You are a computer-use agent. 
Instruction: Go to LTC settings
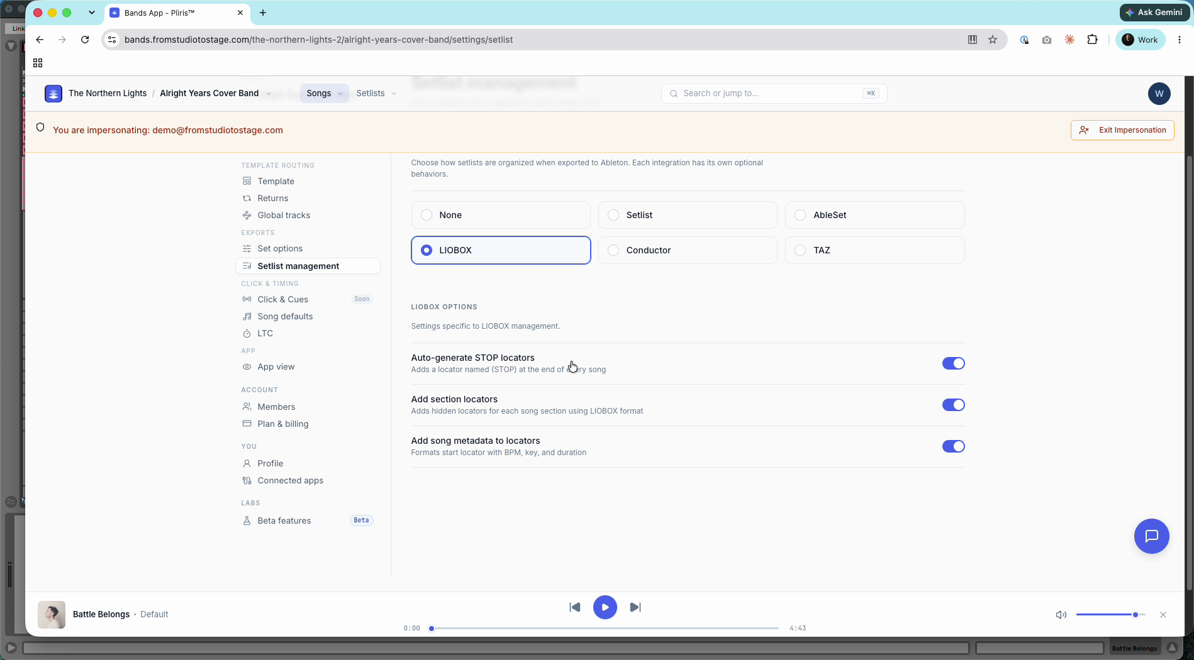(308, 333)
